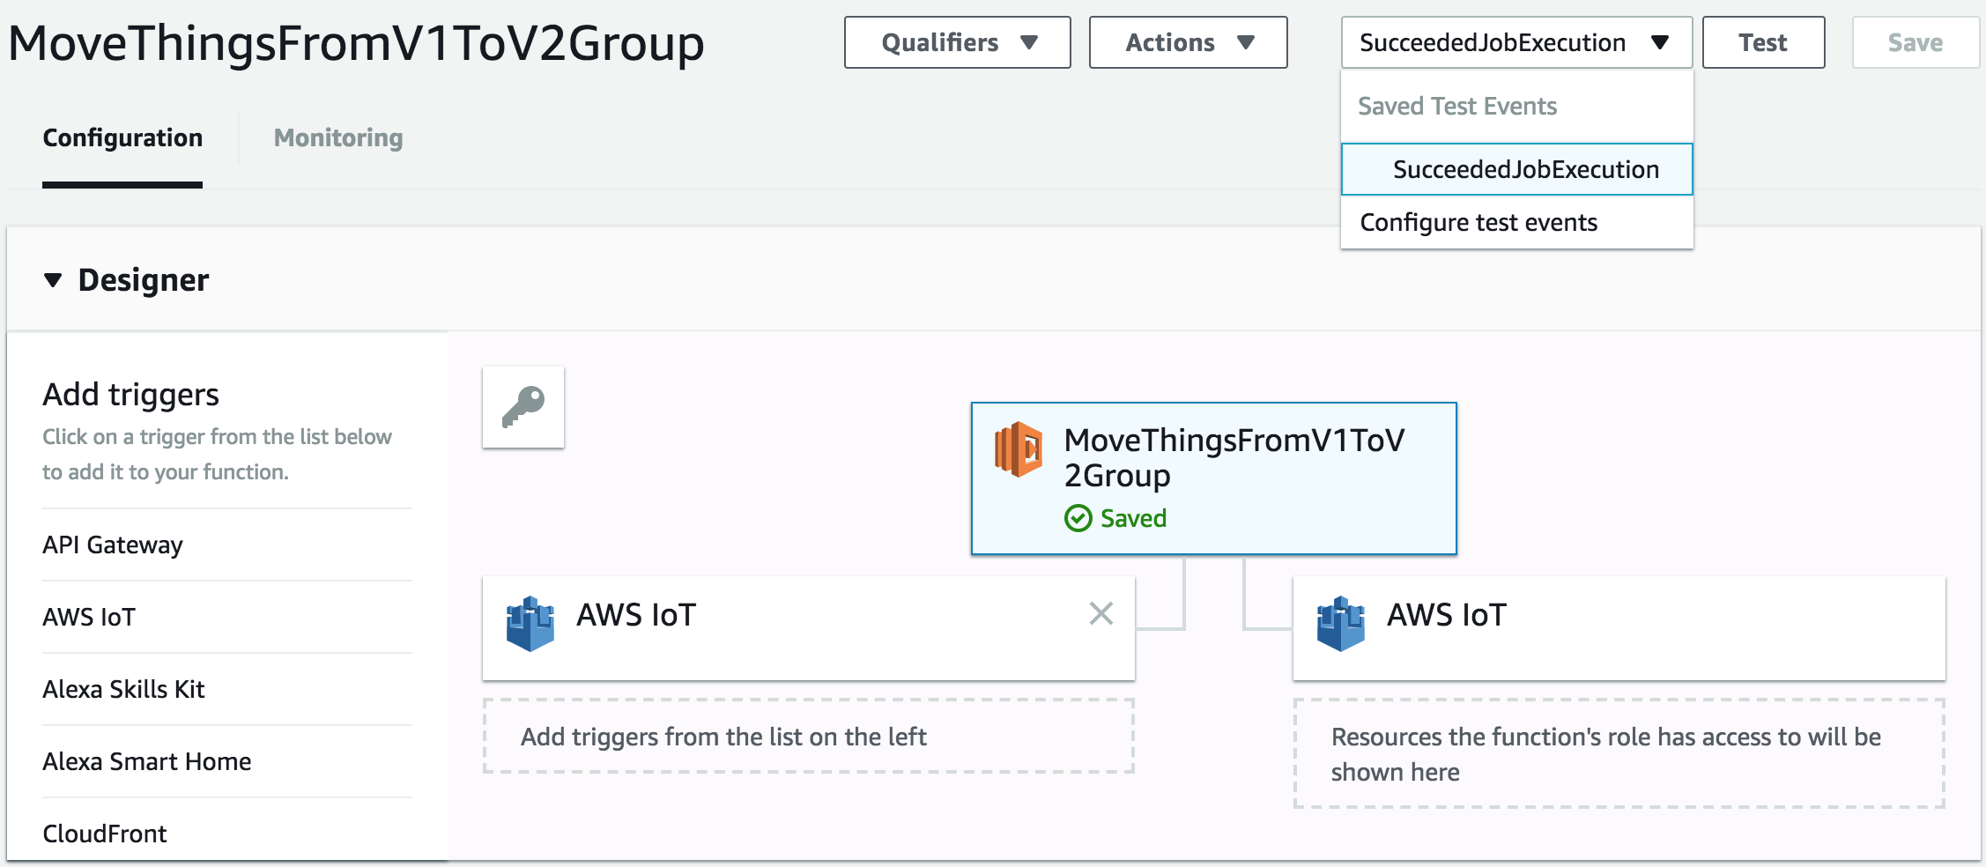Add CloudFront trigger from list

pyautogui.click(x=105, y=834)
